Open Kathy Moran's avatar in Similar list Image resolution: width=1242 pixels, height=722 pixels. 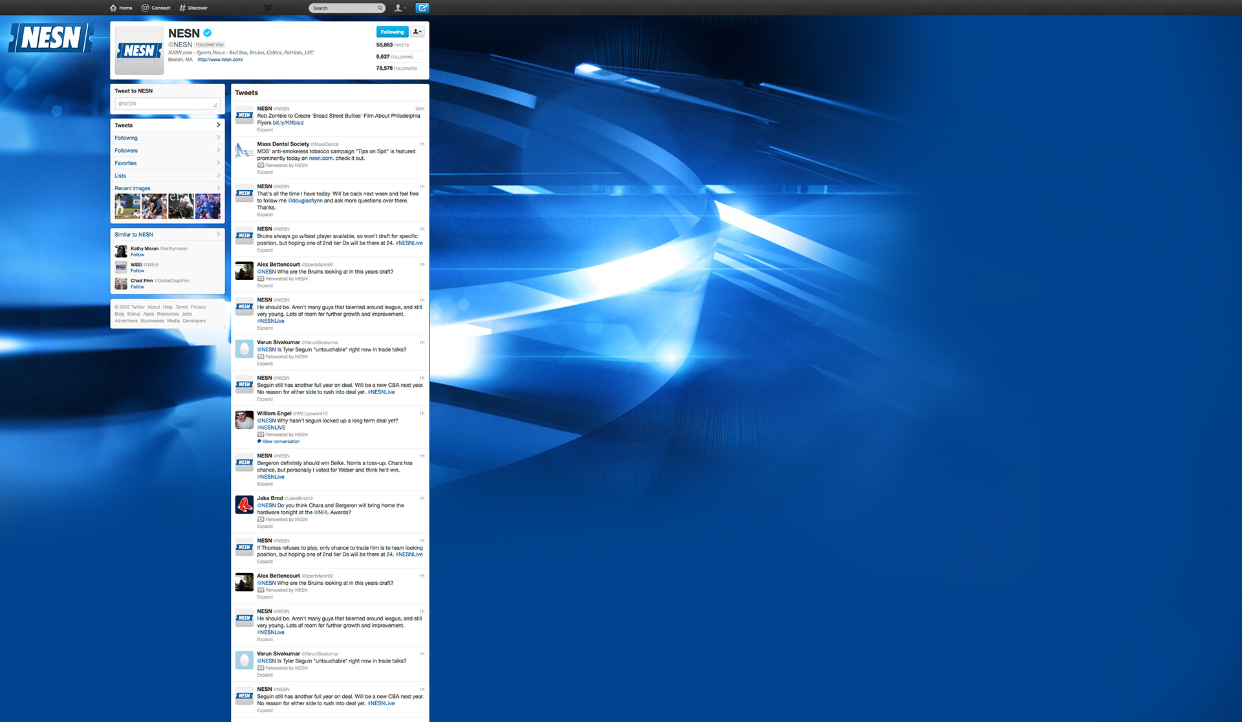[x=121, y=251]
